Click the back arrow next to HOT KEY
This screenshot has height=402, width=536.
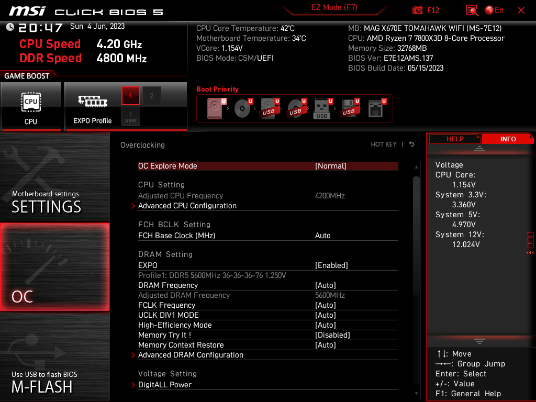412,144
